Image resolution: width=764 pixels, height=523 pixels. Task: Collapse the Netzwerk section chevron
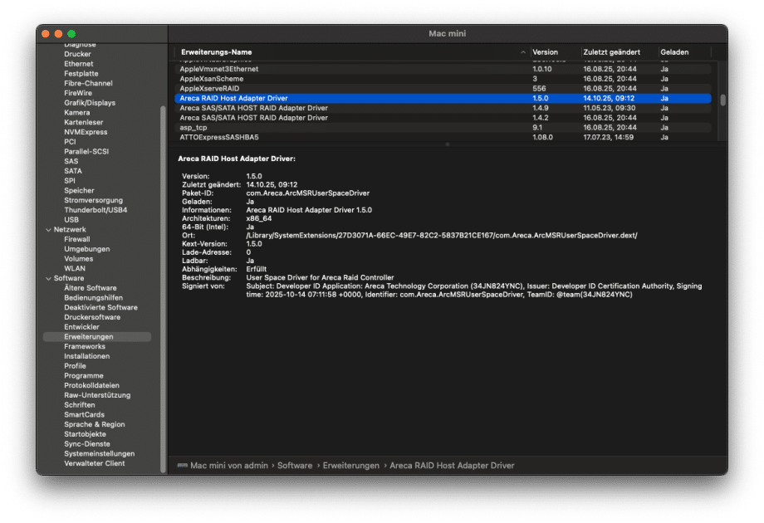pos(48,230)
